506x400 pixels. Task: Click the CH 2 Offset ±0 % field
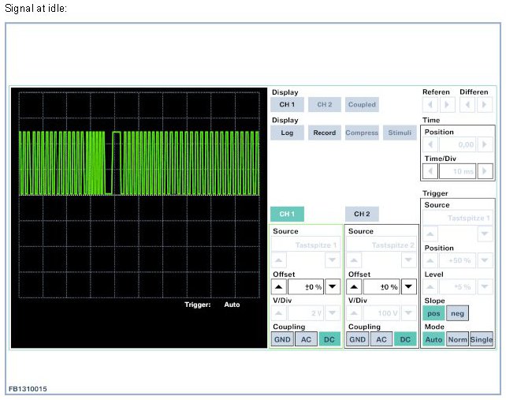(381, 286)
